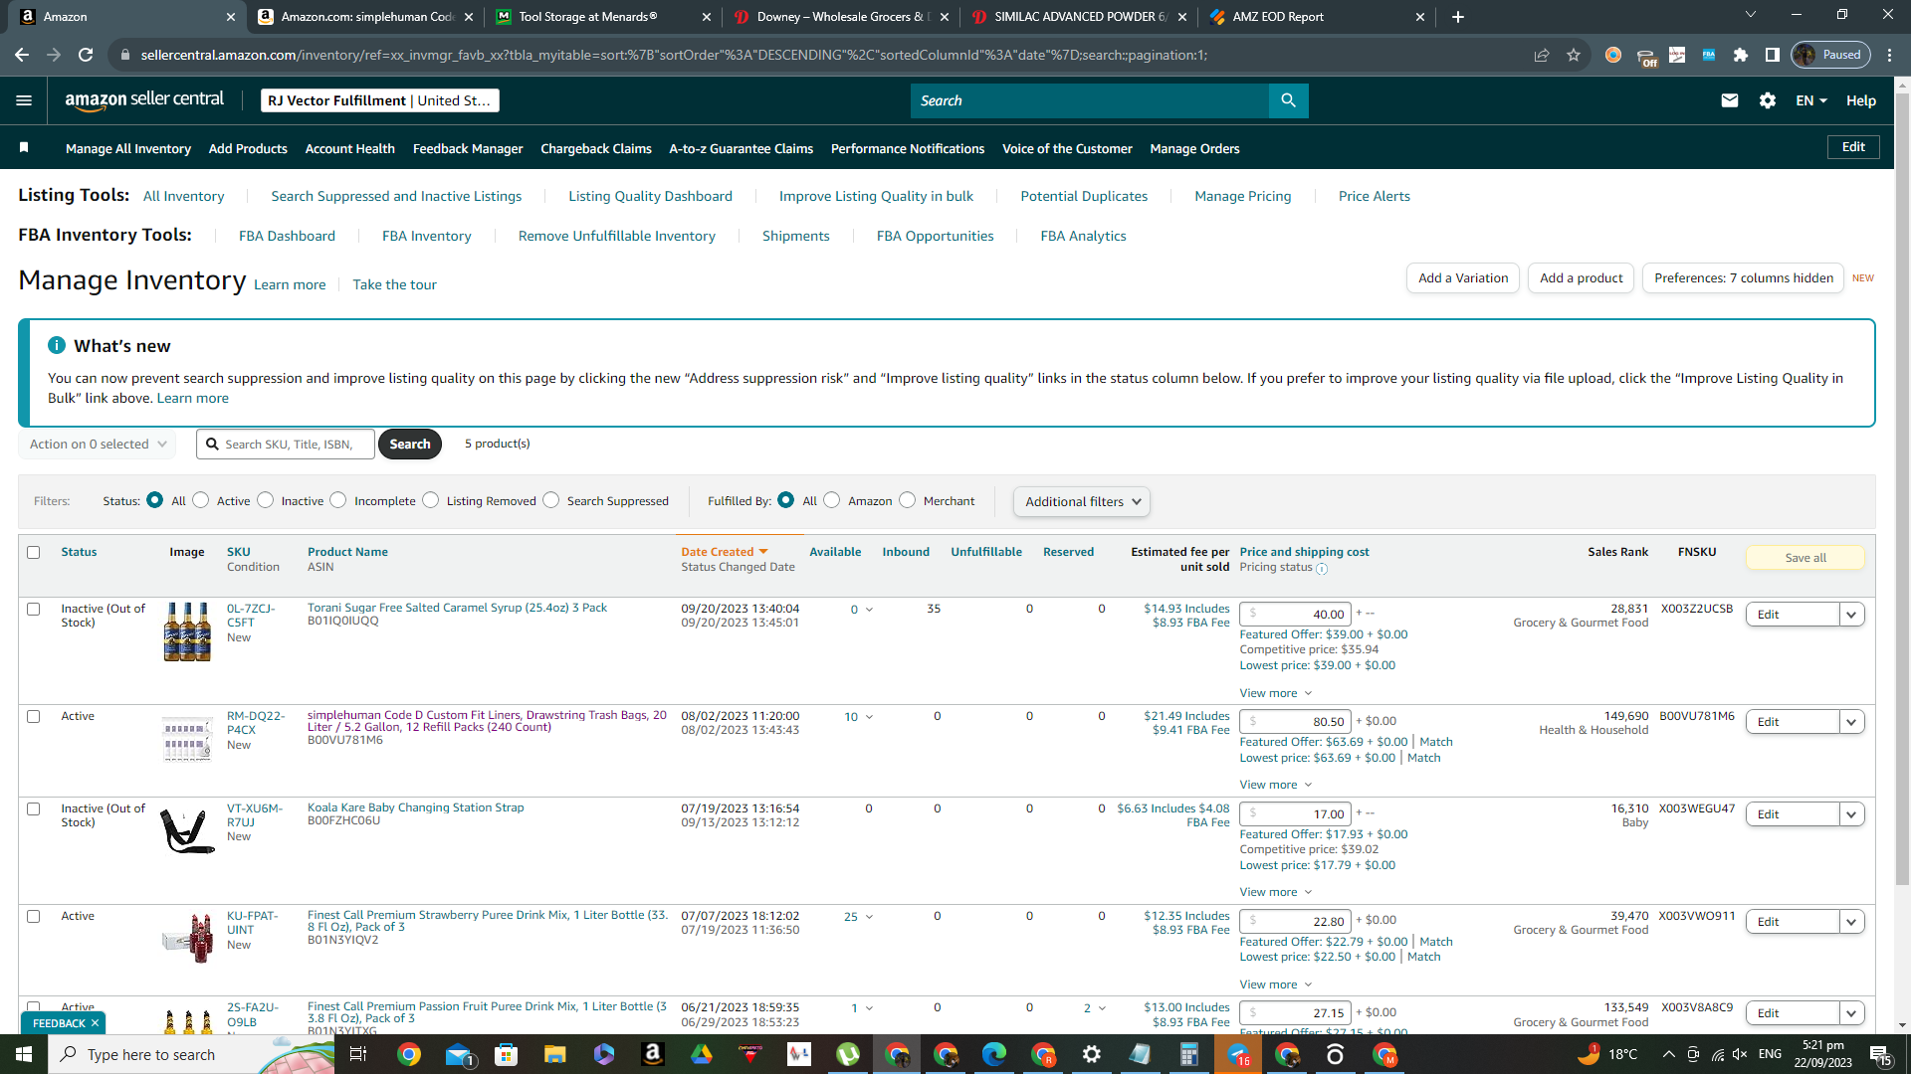Open Windows Start menu
The width and height of the screenshot is (1911, 1074).
point(24,1054)
